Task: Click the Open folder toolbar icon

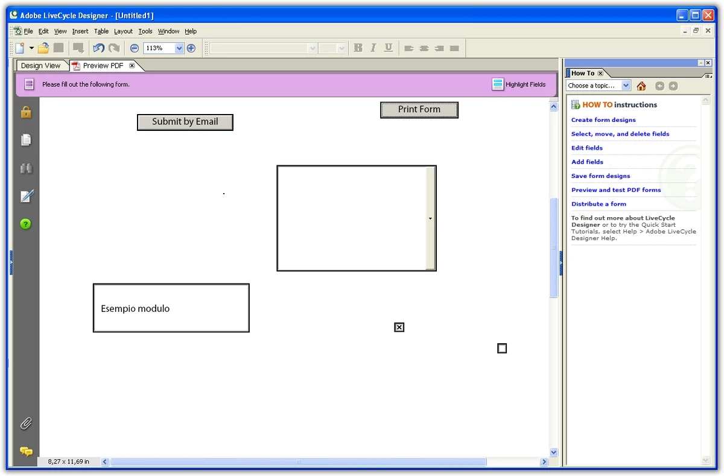Action: click(43, 48)
